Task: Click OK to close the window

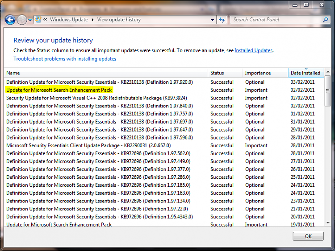Action: pyautogui.click(x=308, y=236)
